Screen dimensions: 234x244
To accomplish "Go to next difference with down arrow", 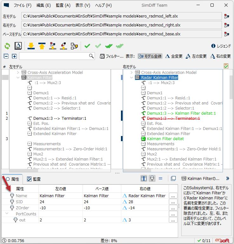I will click(31, 46).
